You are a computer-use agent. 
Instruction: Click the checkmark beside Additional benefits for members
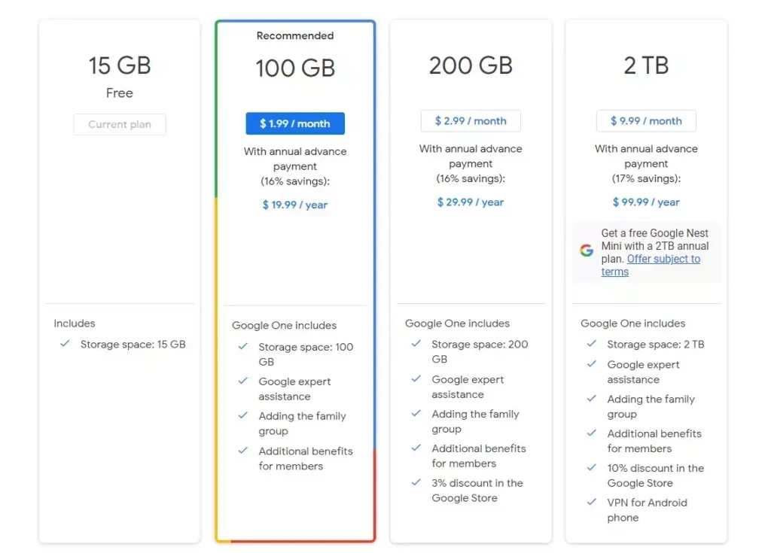242,451
